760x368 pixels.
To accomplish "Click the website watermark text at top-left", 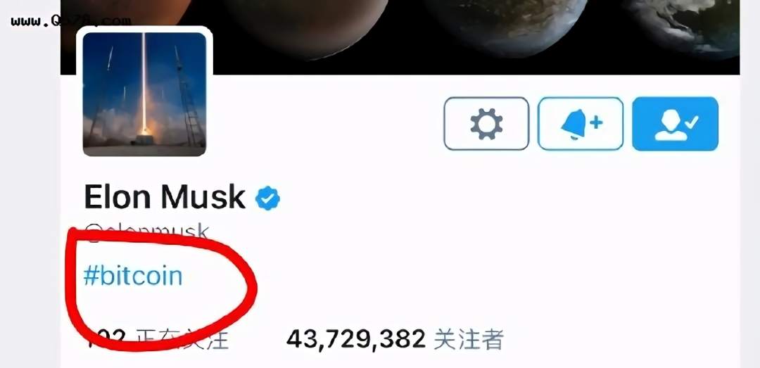I will pyautogui.click(x=71, y=21).
